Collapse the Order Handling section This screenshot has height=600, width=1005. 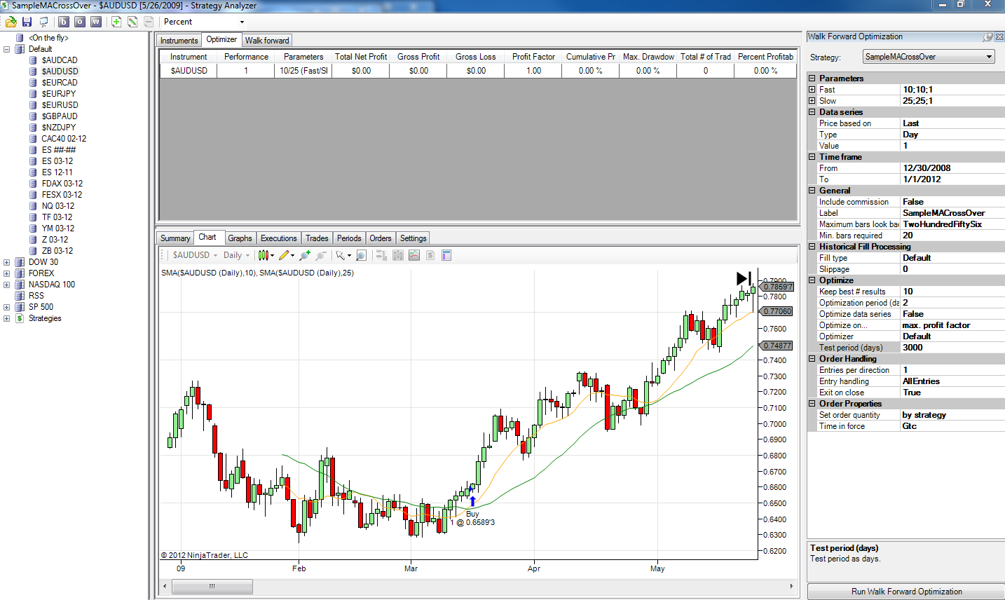click(x=812, y=359)
